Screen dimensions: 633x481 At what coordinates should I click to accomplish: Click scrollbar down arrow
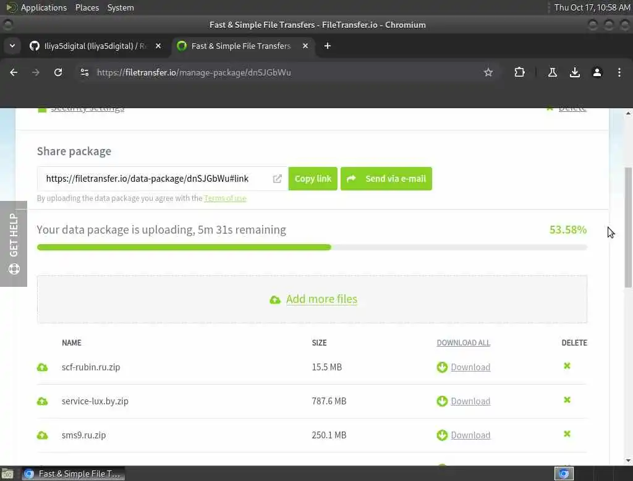click(x=628, y=461)
